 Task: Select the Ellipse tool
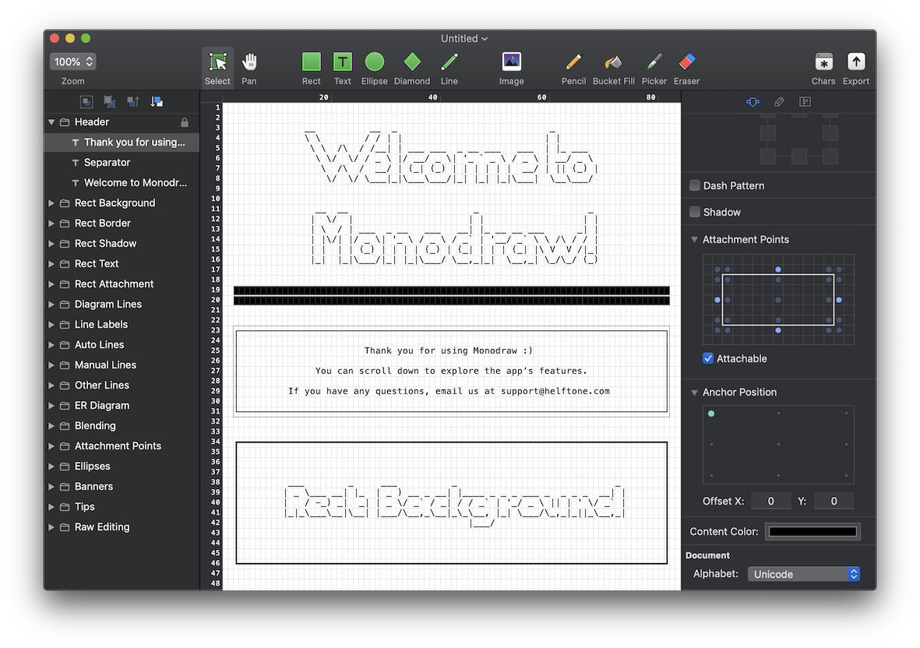pos(375,68)
